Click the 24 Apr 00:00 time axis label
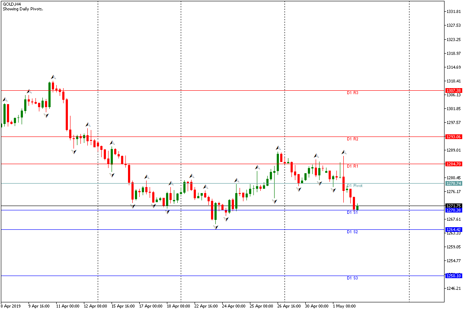The width and height of the screenshot is (467, 311). pos(234,306)
